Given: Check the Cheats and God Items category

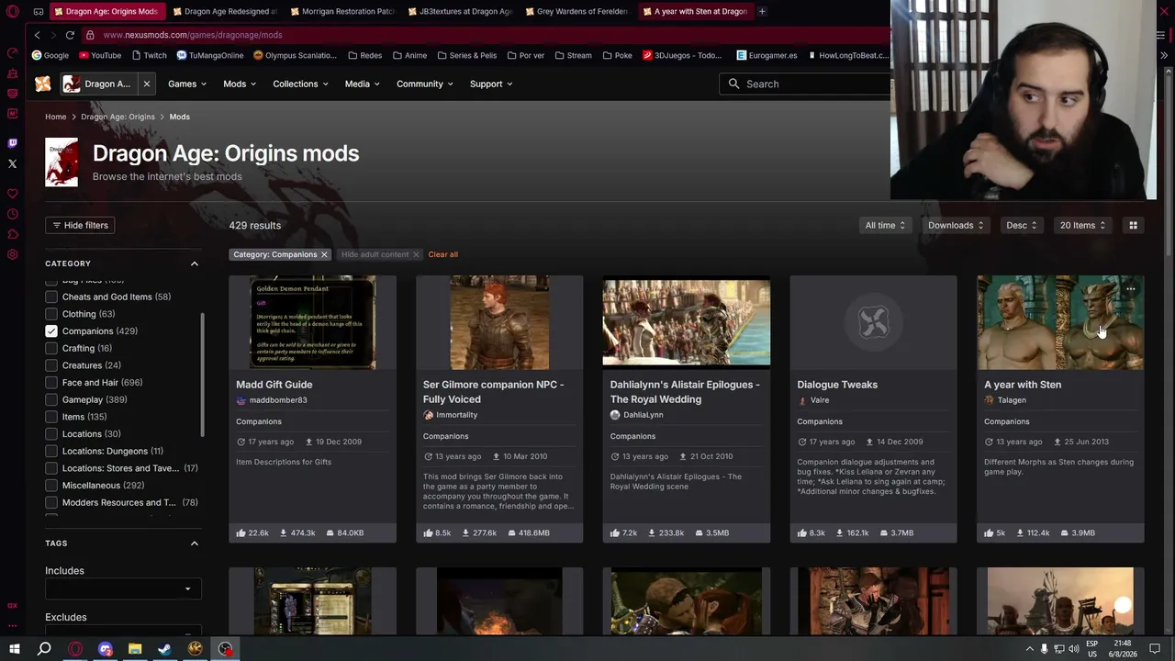Looking at the screenshot, I should click(51, 297).
